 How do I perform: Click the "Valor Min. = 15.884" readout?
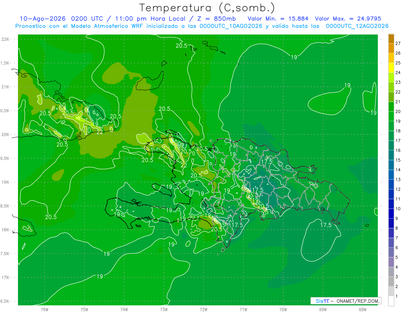pyautogui.click(x=278, y=19)
